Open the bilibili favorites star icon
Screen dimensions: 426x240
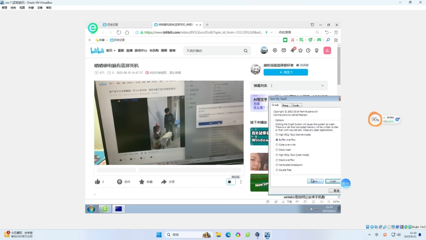(x=300, y=50)
